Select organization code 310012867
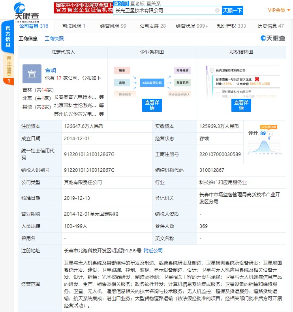The image size is (293, 312). [212, 170]
